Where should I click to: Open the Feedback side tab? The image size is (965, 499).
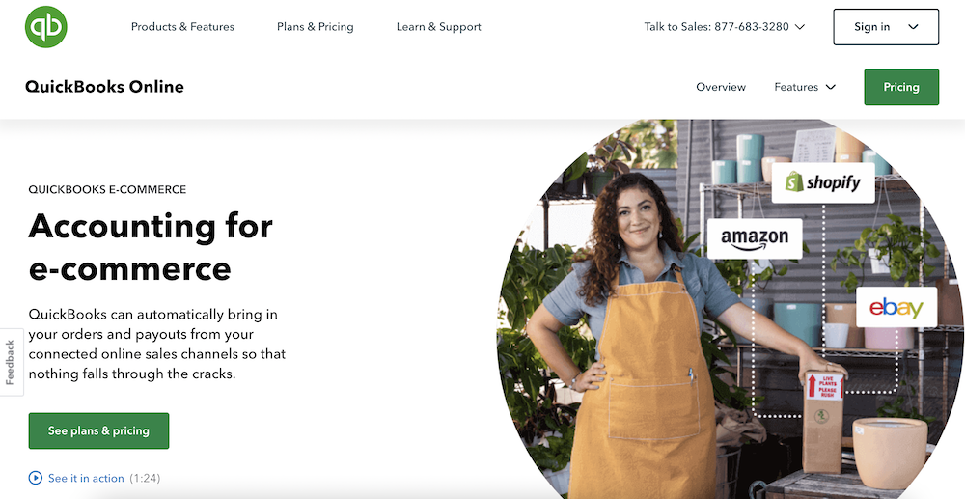(x=11, y=362)
